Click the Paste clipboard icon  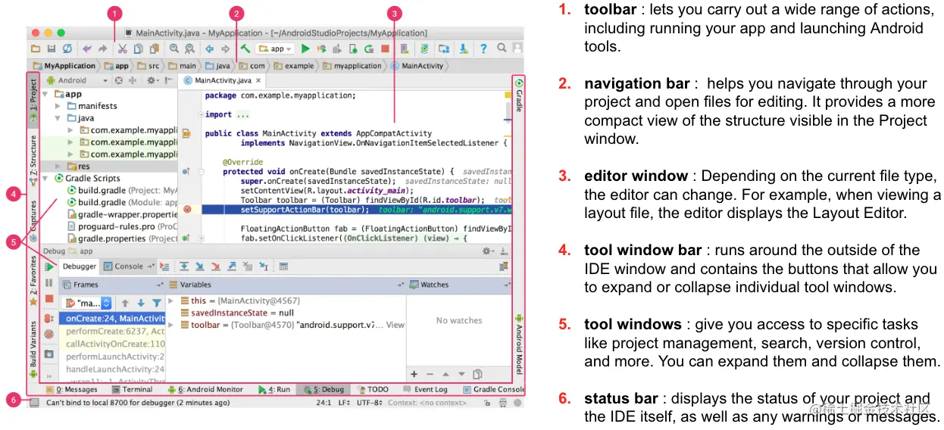155,48
